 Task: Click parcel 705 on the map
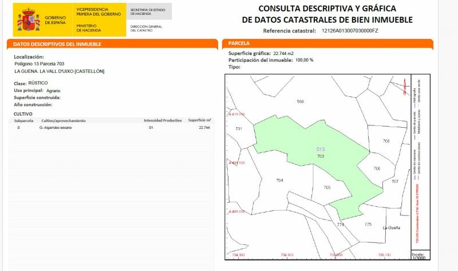coord(327,187)
